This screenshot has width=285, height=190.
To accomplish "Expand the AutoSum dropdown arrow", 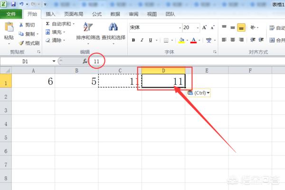I will coord(74,24).
